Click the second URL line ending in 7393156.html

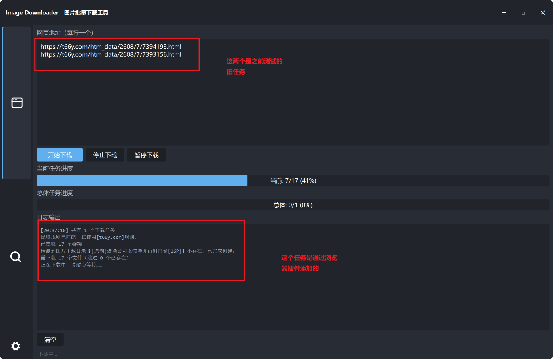click(111, 54)
